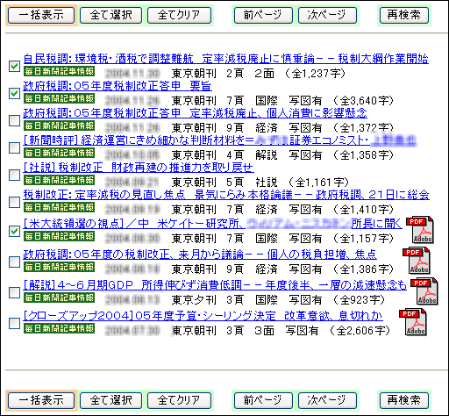The width and height of the screenshot is (449, 416).
Task: Open PDF icon for 米大統領選の視点 article
Action: point(420,230)
